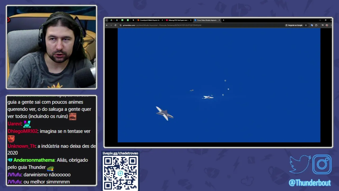This screenshot has height=191, width=339.
Task: Click the DhiegoMR102 username in chat
Action: 23,131
